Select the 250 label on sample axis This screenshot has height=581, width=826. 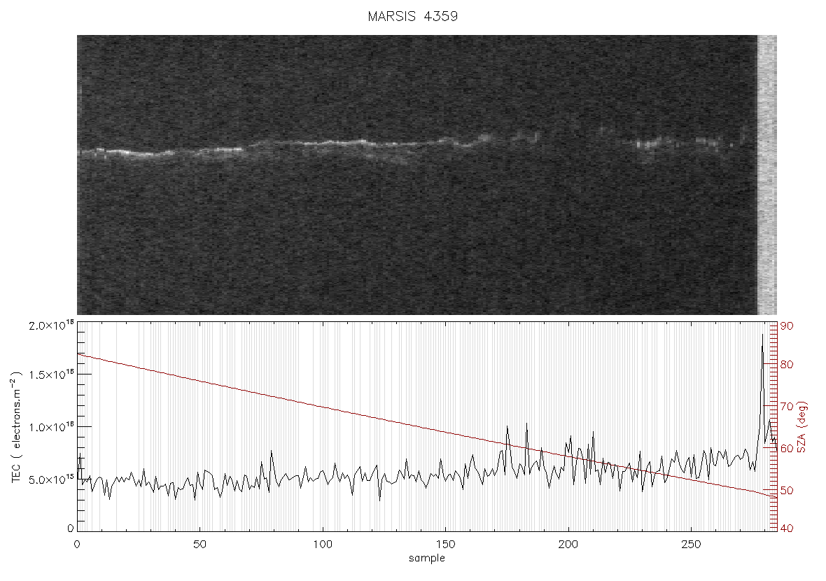pyautogui.click(x=691, y=544)
